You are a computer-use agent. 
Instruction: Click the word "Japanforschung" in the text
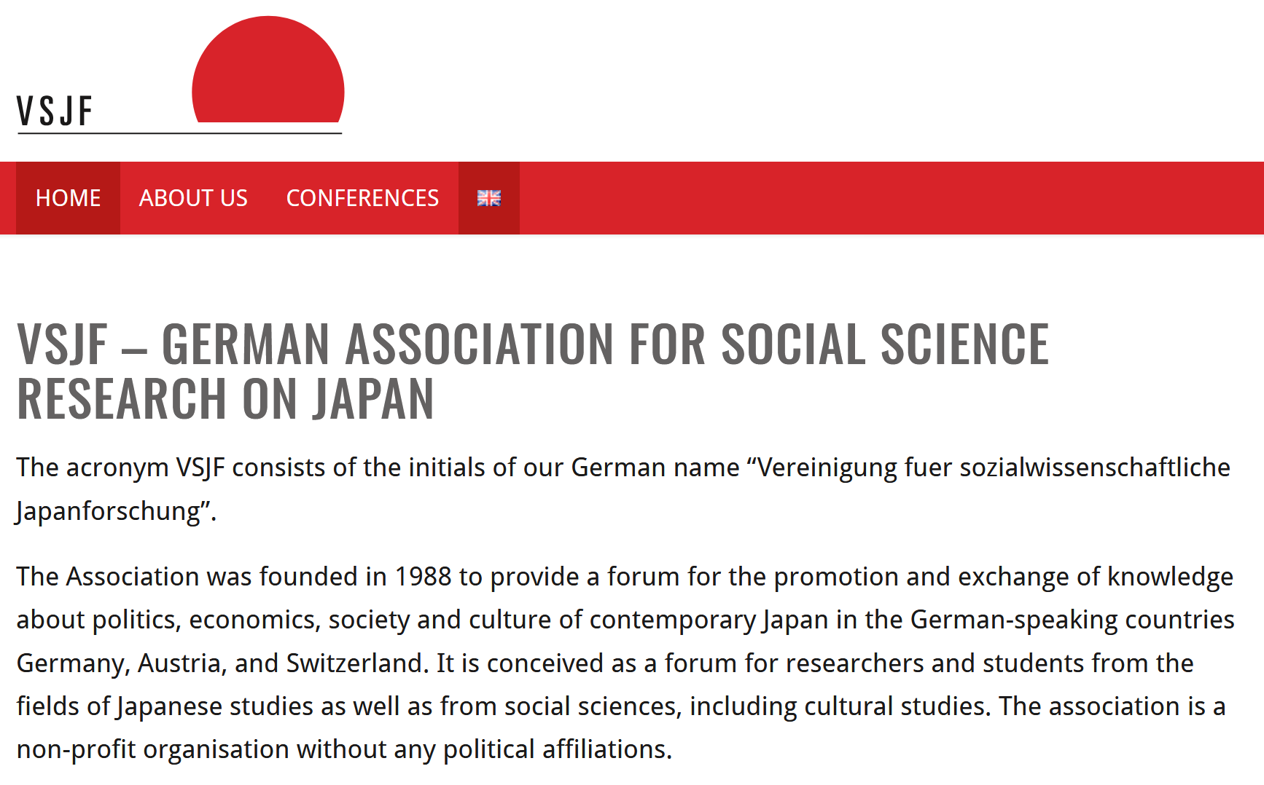pos(108,511)
